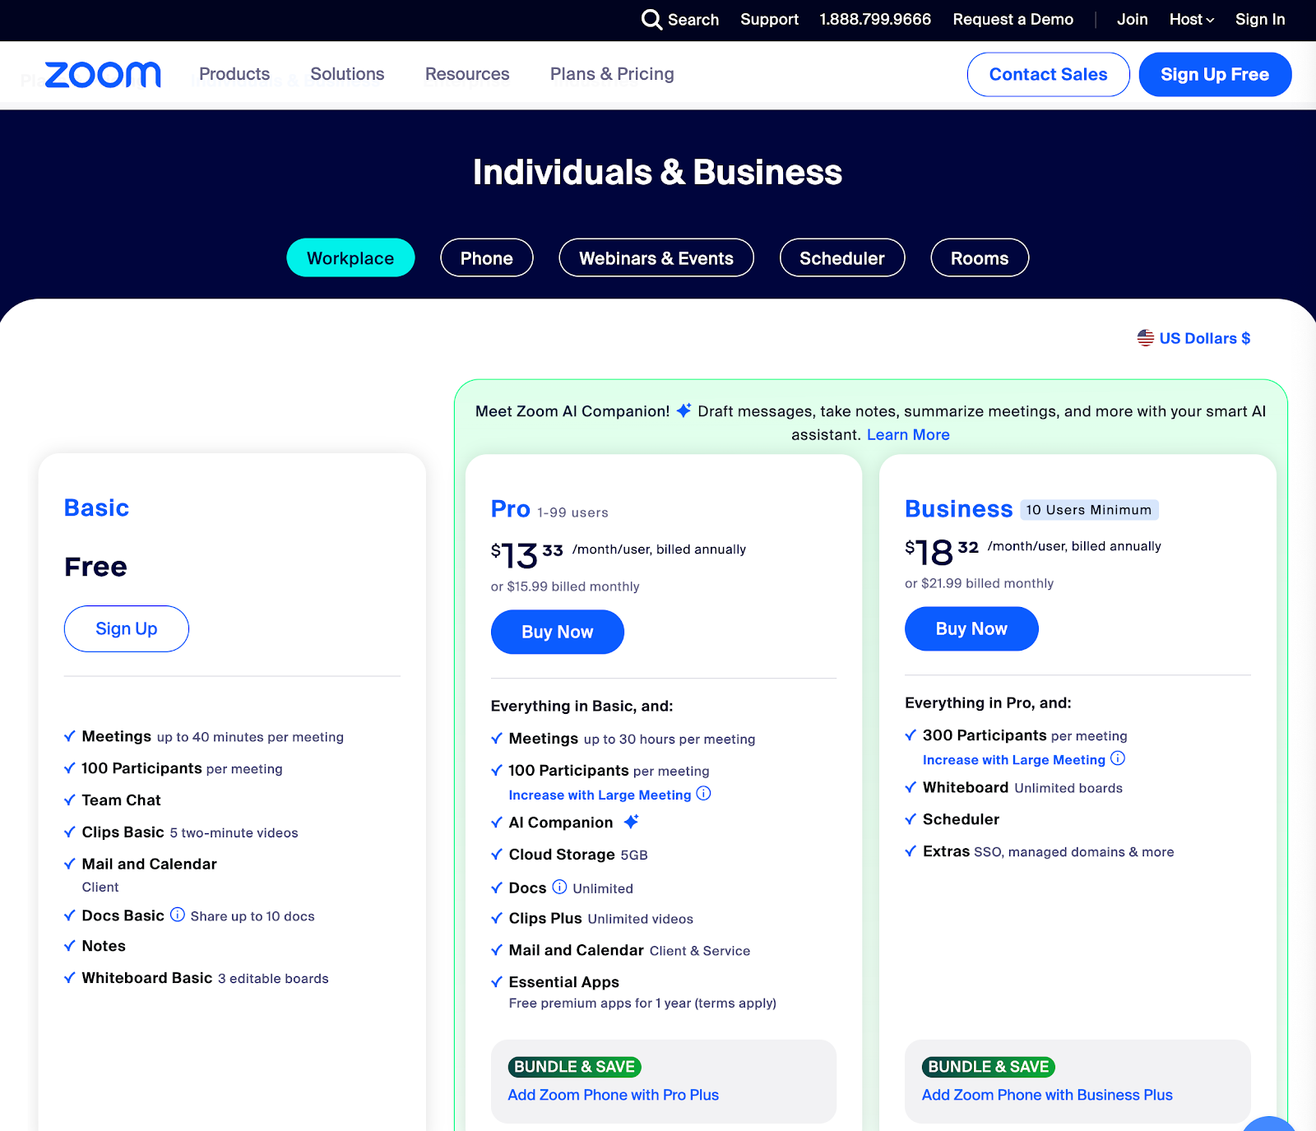Click the Team Chat feature
The width and height of the screenshot is (1316, 1131).
[122, 800]
